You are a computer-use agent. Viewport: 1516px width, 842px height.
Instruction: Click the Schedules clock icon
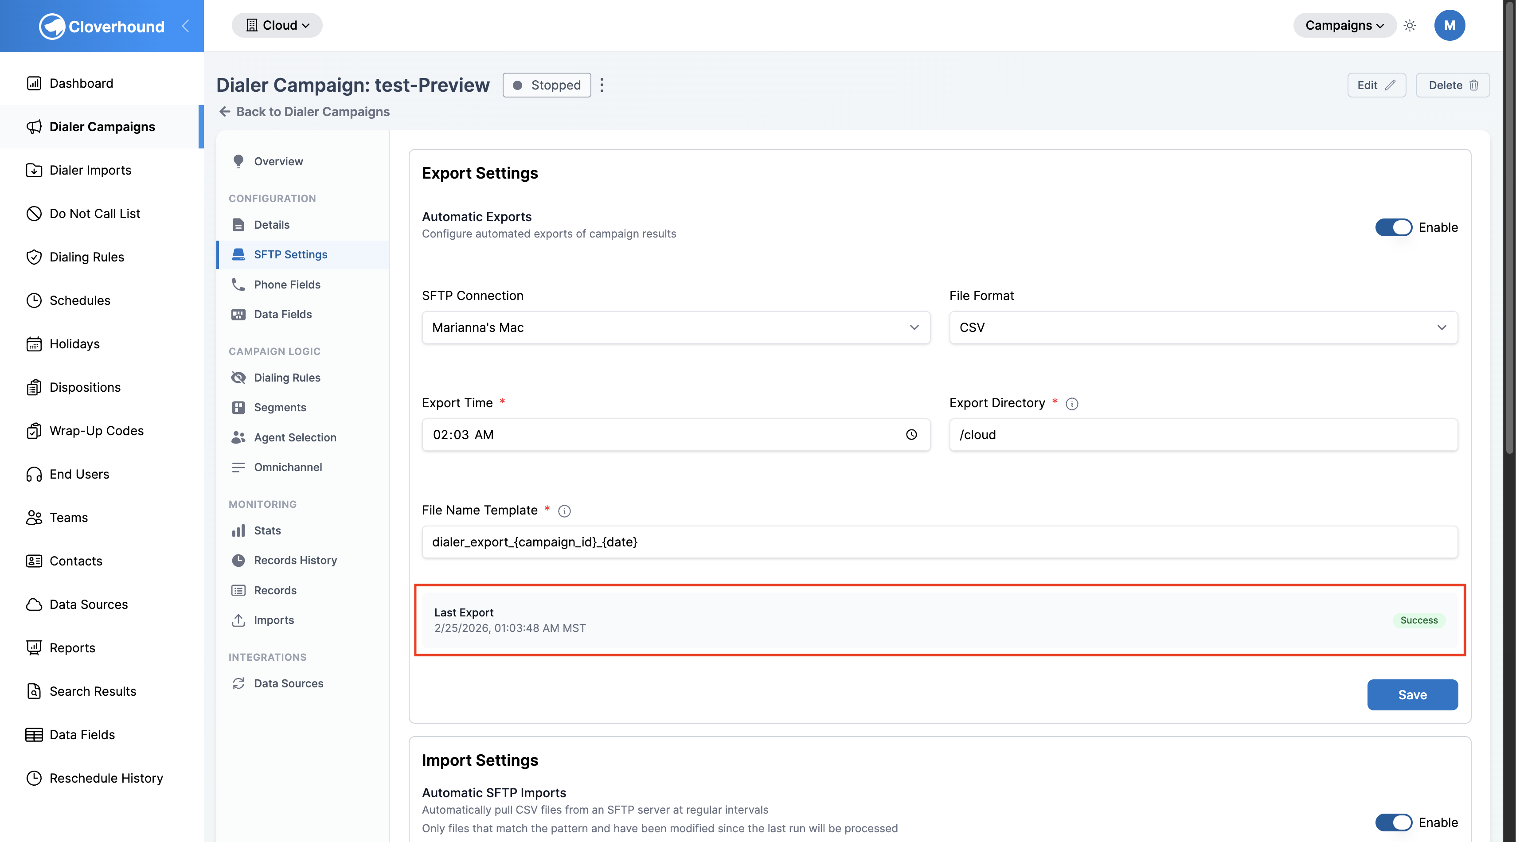34,300
